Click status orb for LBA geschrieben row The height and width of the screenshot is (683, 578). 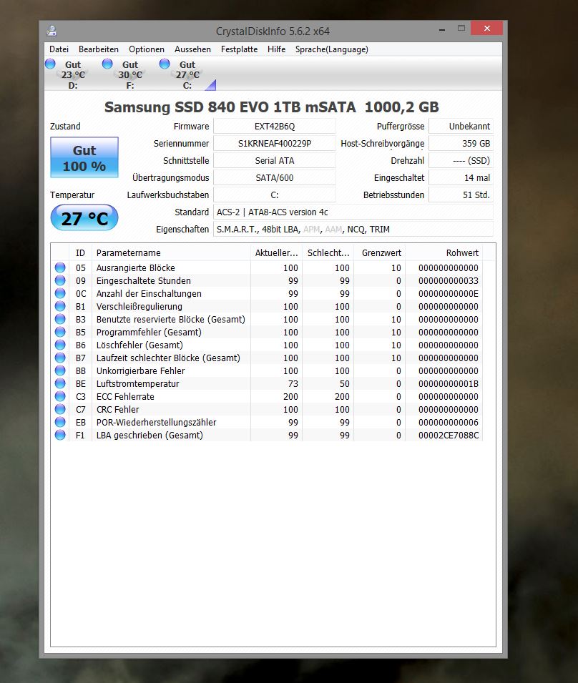click(x=60, y=435)
